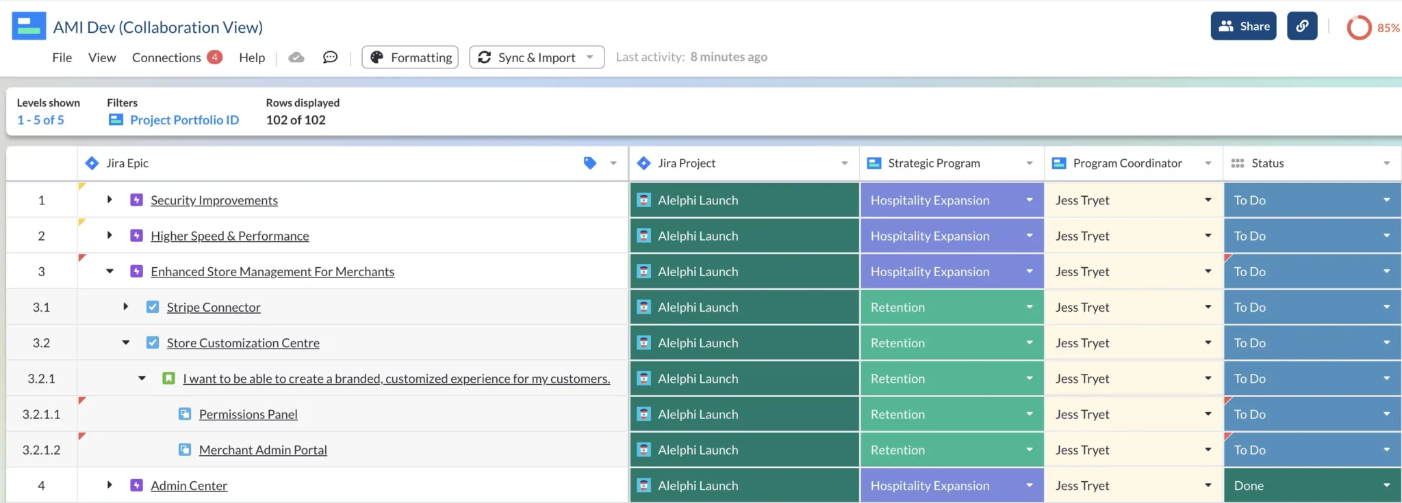The height and width of the screenshot is (503, 1402).
Task: Open Program Coordinator dropdown in row 3.1
Action: 1208,307
